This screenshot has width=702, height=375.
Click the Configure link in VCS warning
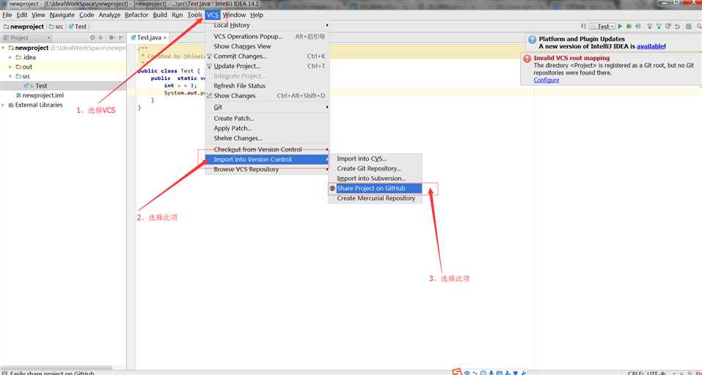click(x=546, y=80)
